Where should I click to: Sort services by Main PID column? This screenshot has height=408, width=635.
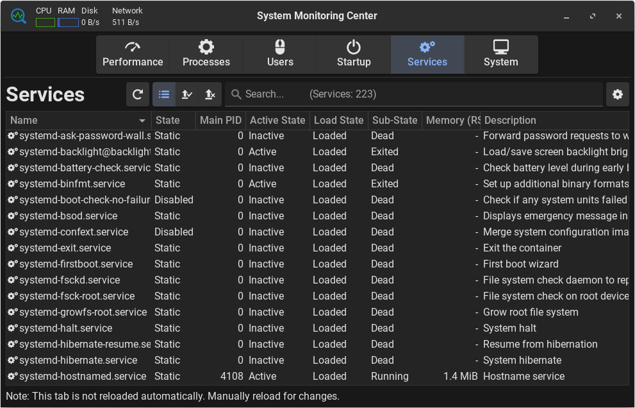tap(220, 120)
